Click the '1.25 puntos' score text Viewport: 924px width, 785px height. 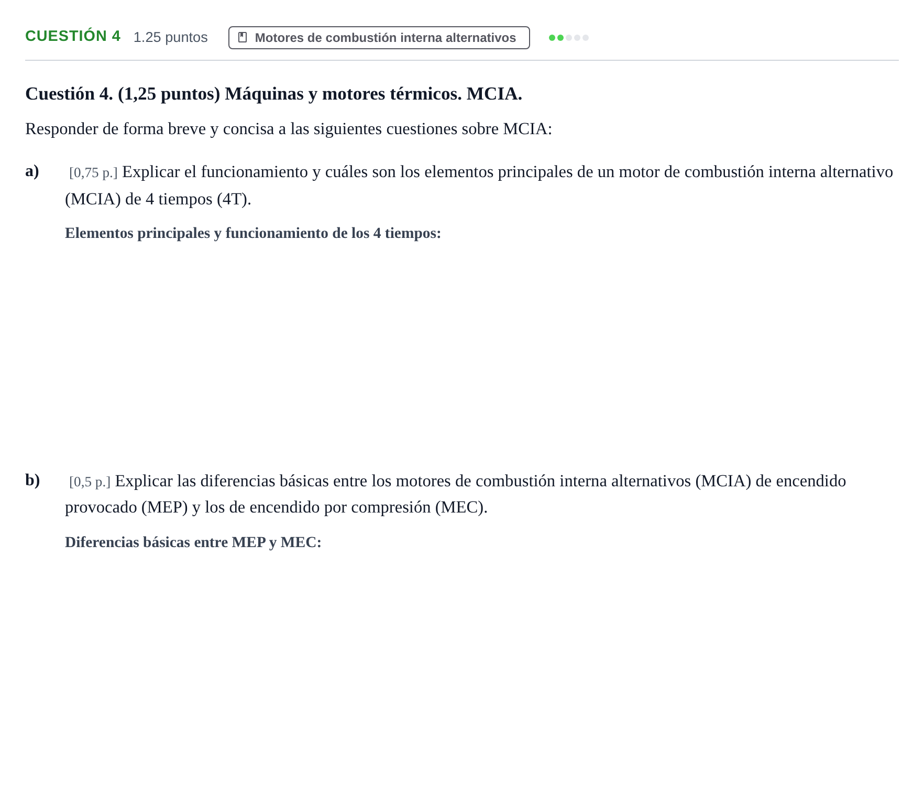click(x=171, y=37)
